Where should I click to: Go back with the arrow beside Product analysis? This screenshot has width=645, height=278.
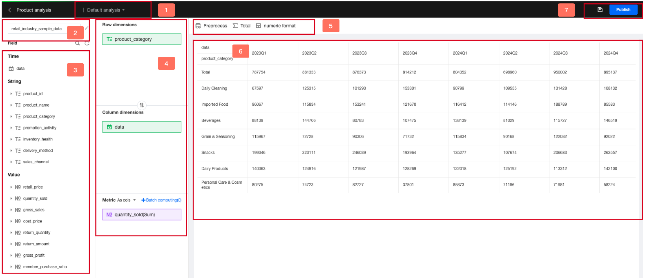(10, 10)
